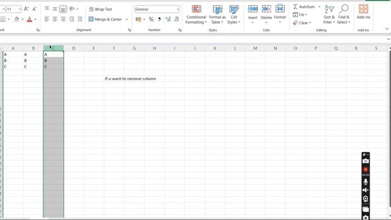Open Borders dropdown arrow
Image resolution: width=391 pixels, height=220 pixels.
coord(9,19)
